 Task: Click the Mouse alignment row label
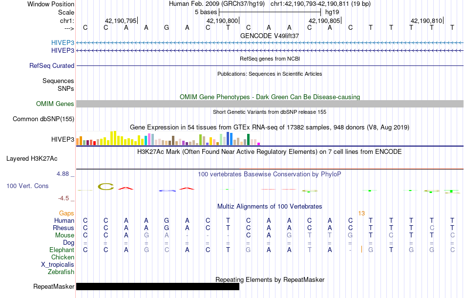[x=64, y=235]
